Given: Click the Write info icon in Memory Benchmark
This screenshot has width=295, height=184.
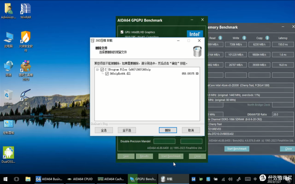Looking at the screenshot, I should pos(244,38).
